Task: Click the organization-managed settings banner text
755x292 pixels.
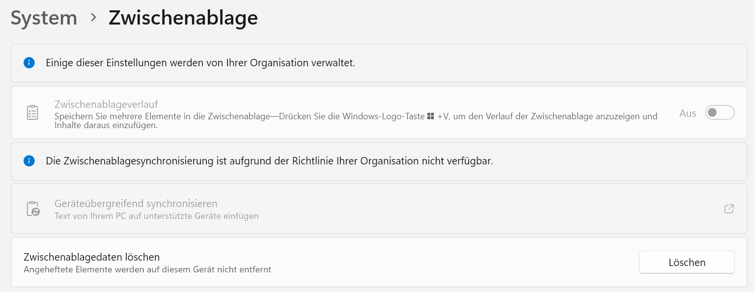Action: point(200,63)
